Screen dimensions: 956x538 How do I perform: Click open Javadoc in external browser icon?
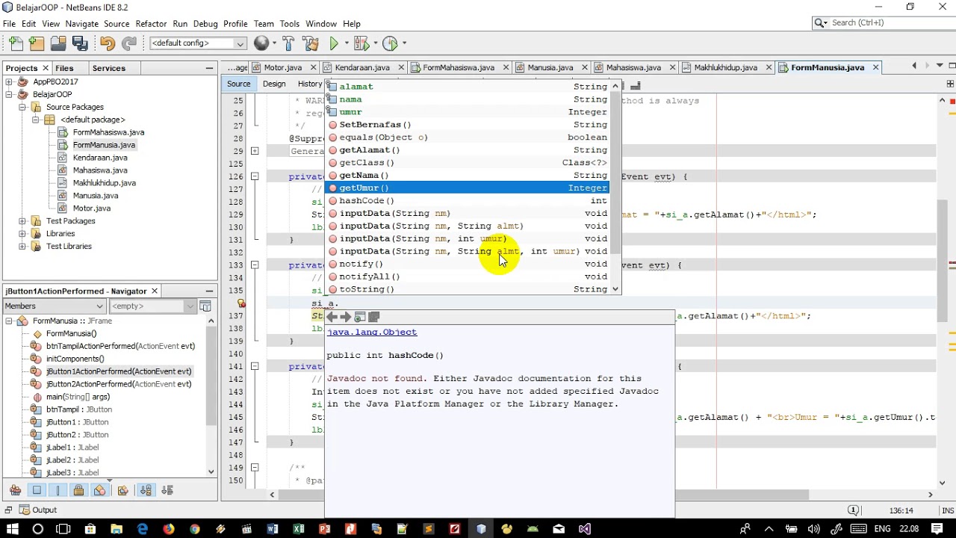pos(359,317)
